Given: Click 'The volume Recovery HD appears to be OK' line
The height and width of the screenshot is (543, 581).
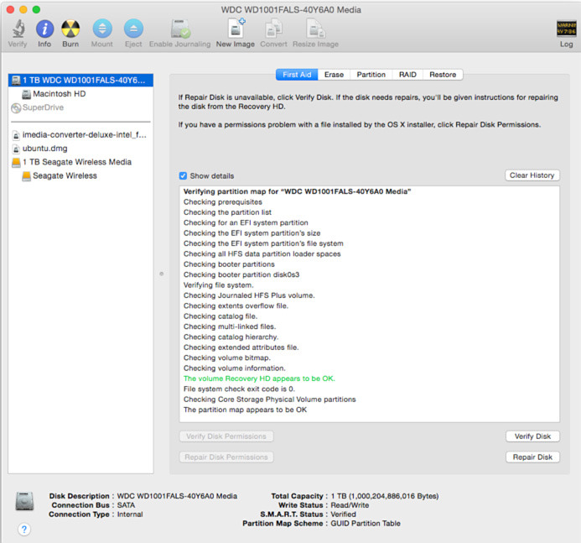Looking at the screenshot, I should [259, 379].
